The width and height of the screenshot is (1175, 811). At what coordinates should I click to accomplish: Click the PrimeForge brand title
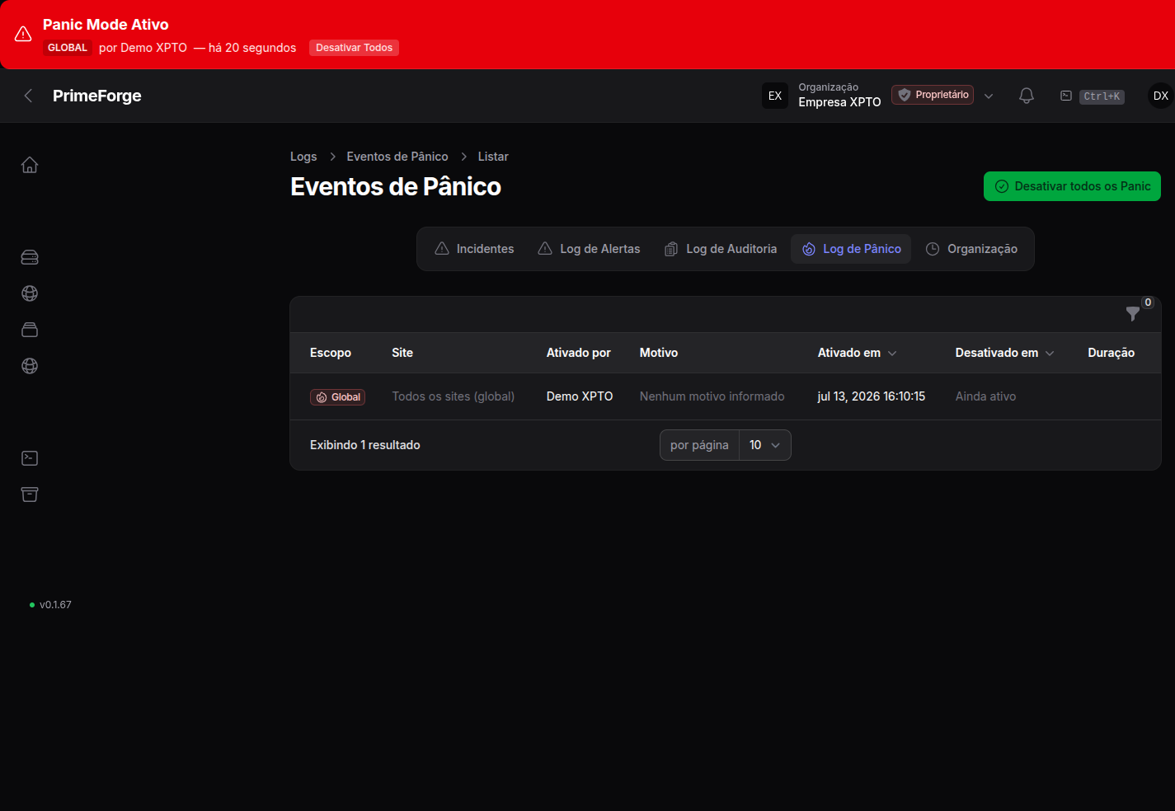(97, 96)
